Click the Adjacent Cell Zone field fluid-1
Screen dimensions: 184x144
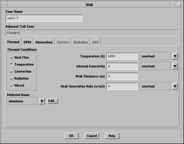[x=92, y=33]
